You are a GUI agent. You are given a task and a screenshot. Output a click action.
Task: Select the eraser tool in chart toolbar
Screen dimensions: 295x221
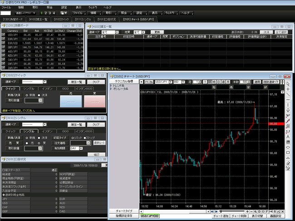click(288, 163)
